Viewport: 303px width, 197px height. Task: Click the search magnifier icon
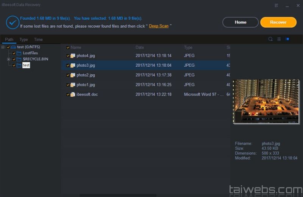(x=270, y=39)
